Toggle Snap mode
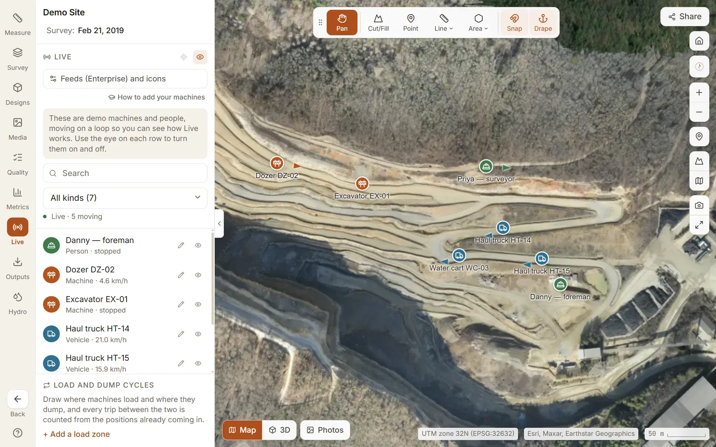Viewport: 716px width, 447px height. point(514,23)
